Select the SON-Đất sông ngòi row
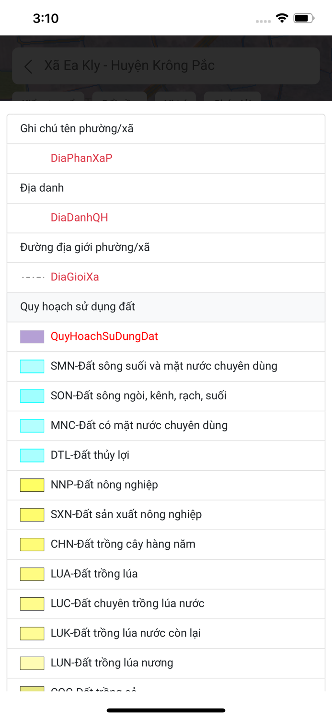The image size is (332, 719). click(x=166, y=395)
